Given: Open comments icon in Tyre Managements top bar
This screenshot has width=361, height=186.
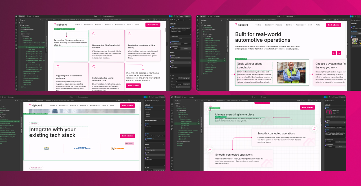Looking at the screenshot, I should click(174, 16).
